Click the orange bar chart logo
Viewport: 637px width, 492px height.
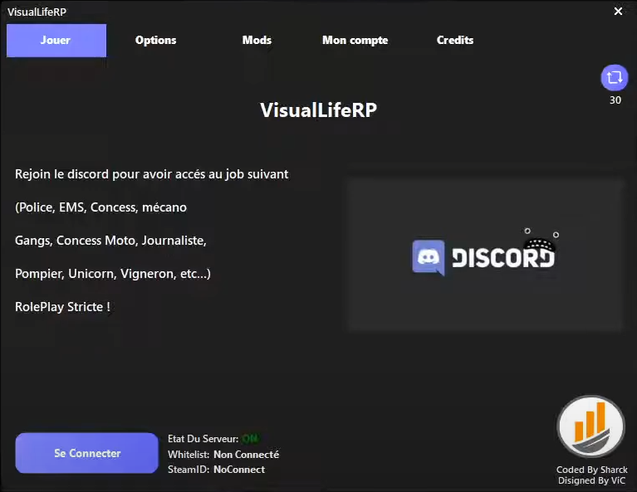point(591,427)
